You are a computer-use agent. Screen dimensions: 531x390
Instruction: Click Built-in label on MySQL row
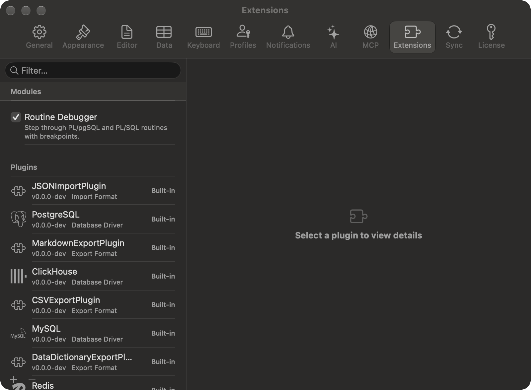163,333
